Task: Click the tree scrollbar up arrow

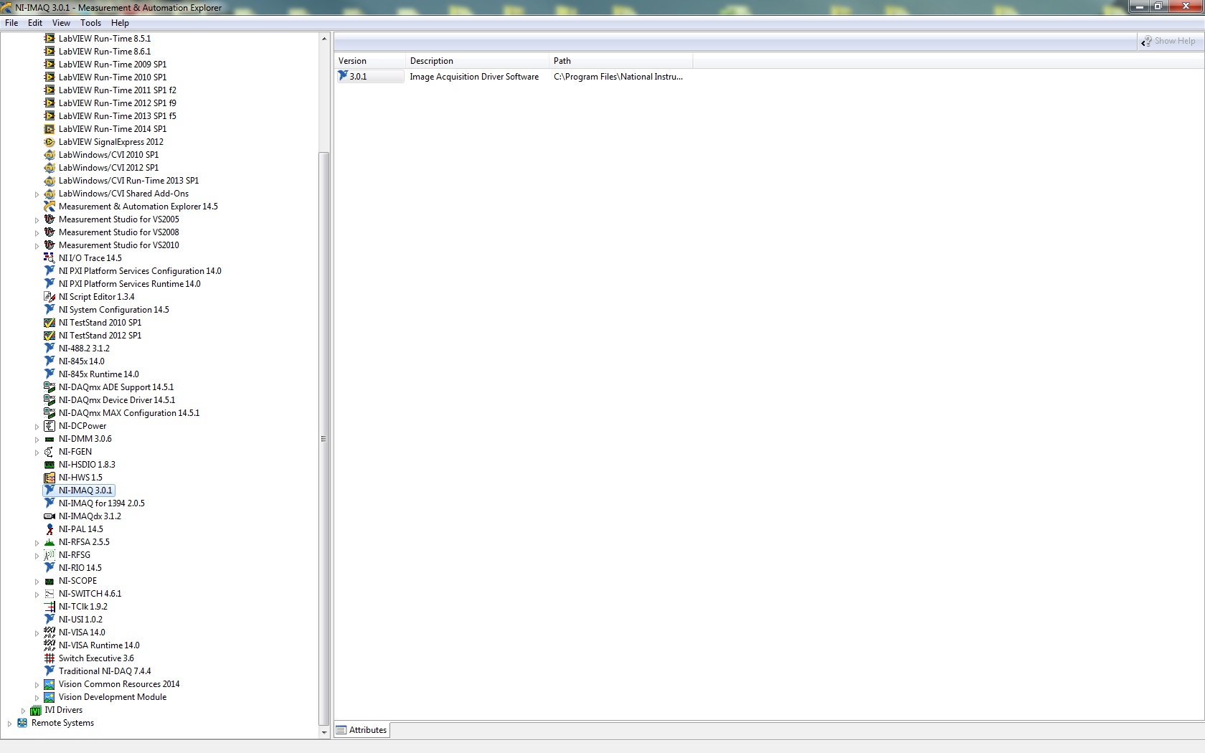Action: (324, 39)
